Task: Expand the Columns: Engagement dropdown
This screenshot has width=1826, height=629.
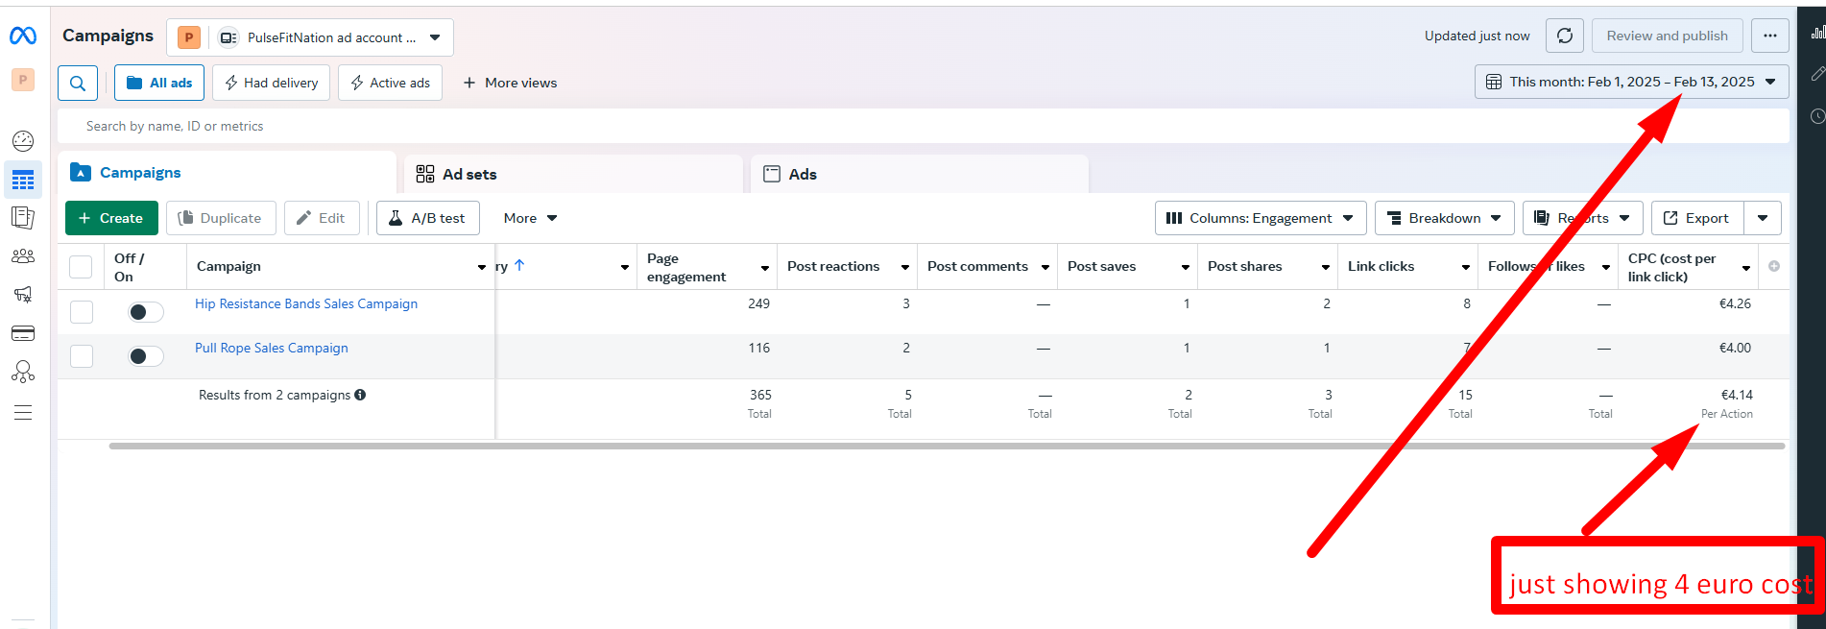Action: pos(1260,218)
